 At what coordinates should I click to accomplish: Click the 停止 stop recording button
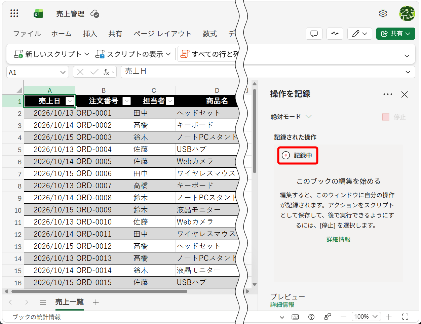click(394, 117)
